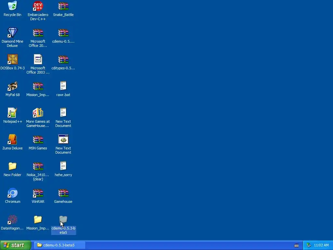This screenshot has width=333, height=250.
Task: Click the 11:02 AM taskbar clock
Action: (321, 245)
